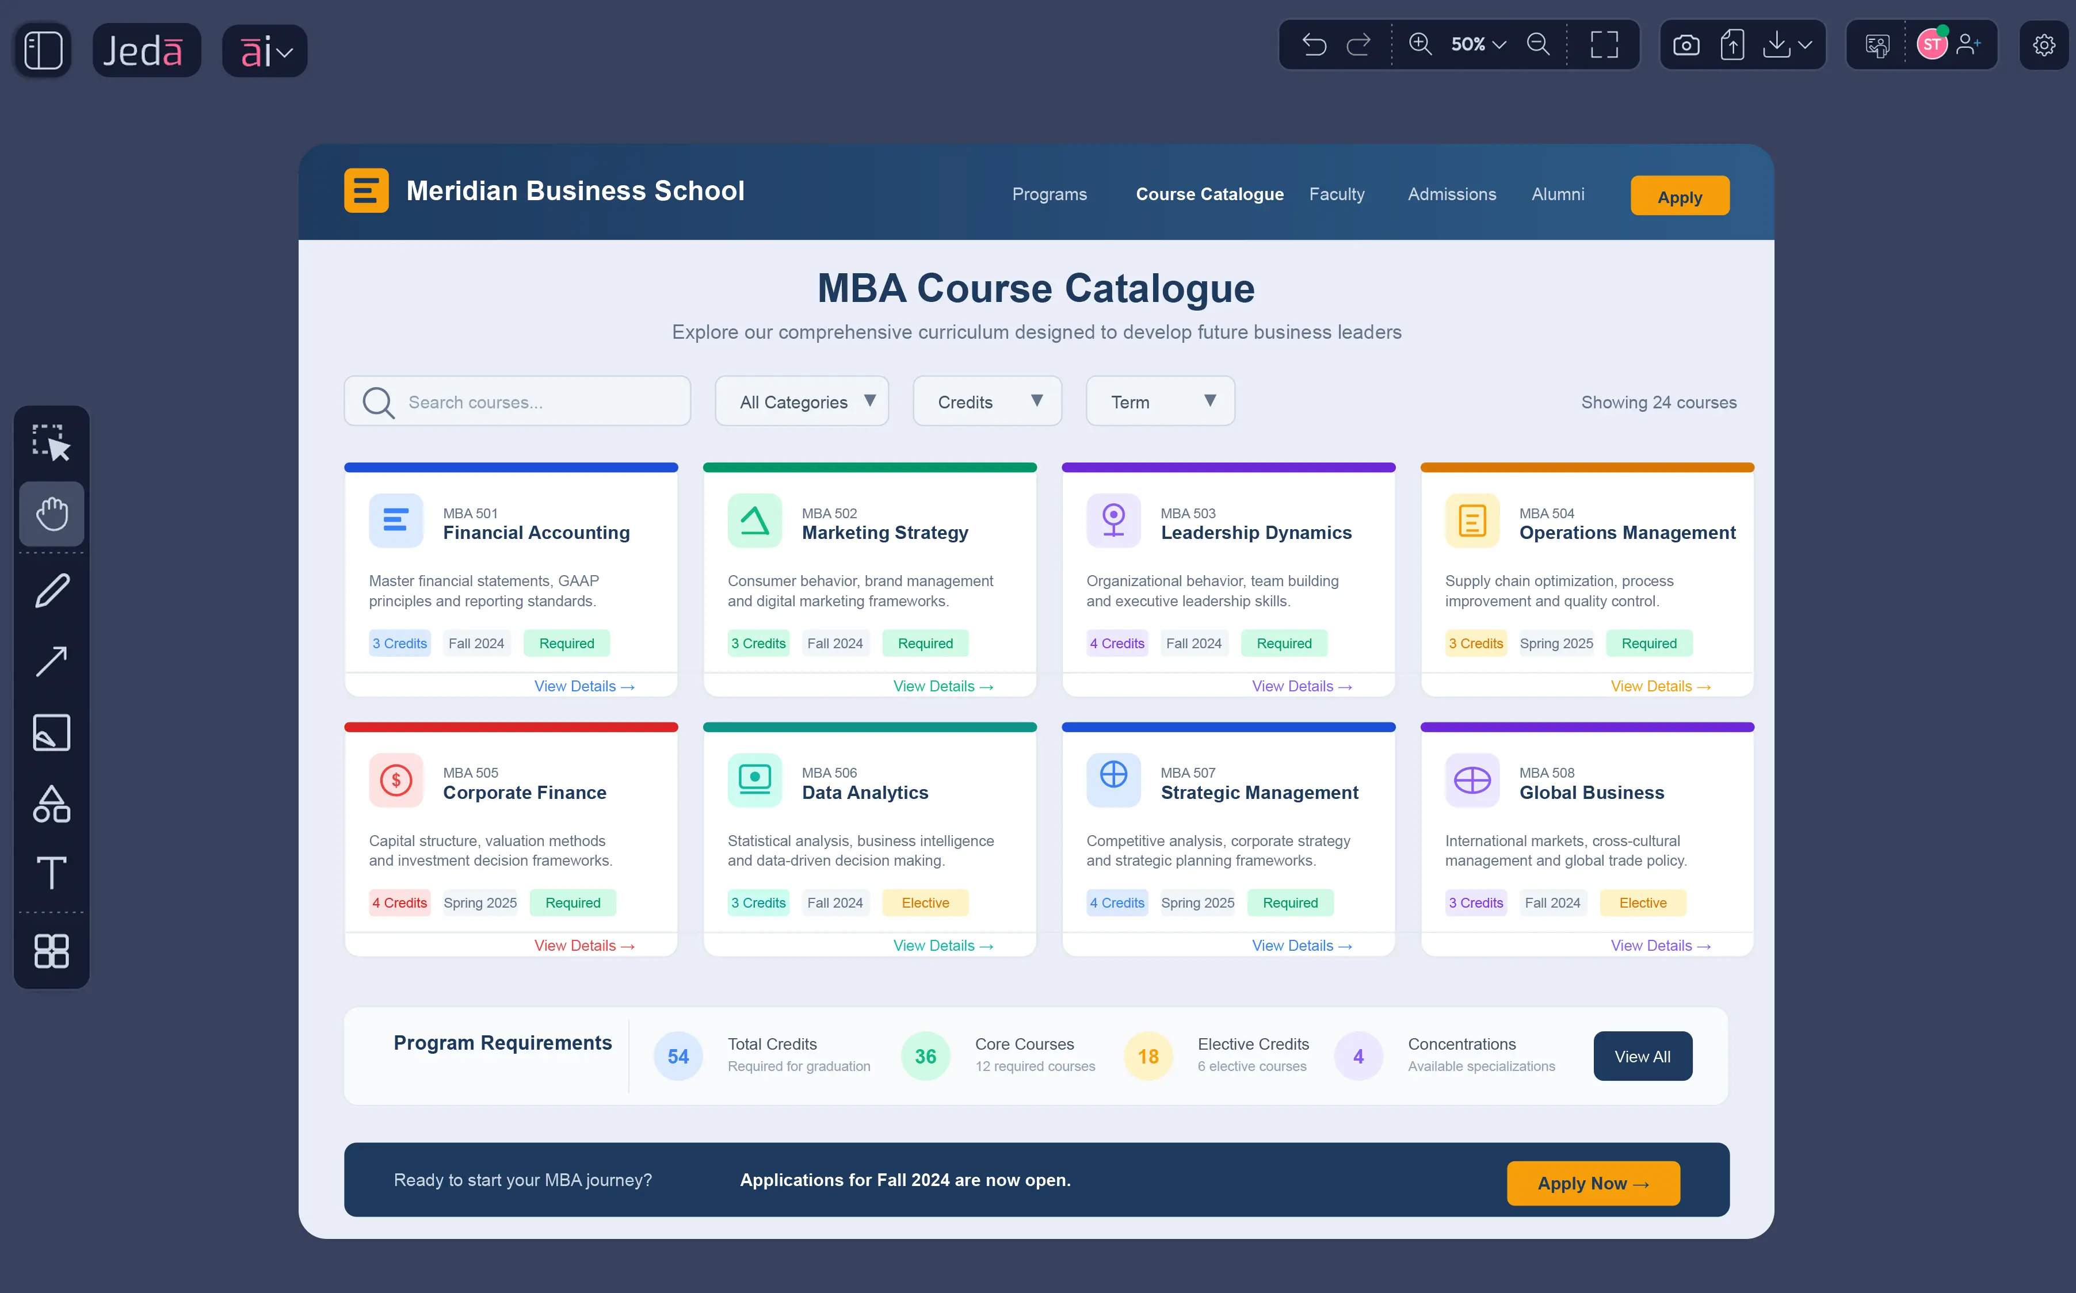Switch to the selection marquee tool
This screenshot has height=1293, width=2076.
(51, 442)
